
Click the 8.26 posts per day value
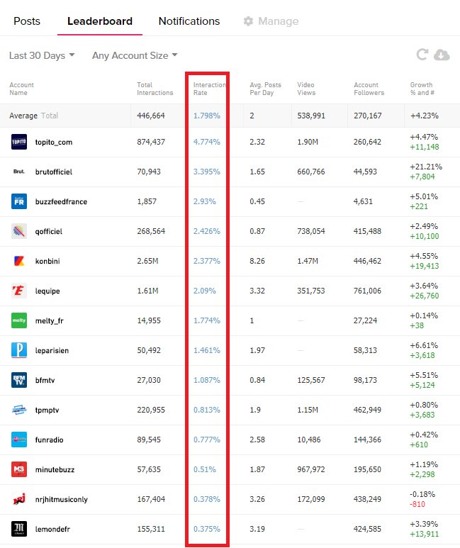[257, 261]
